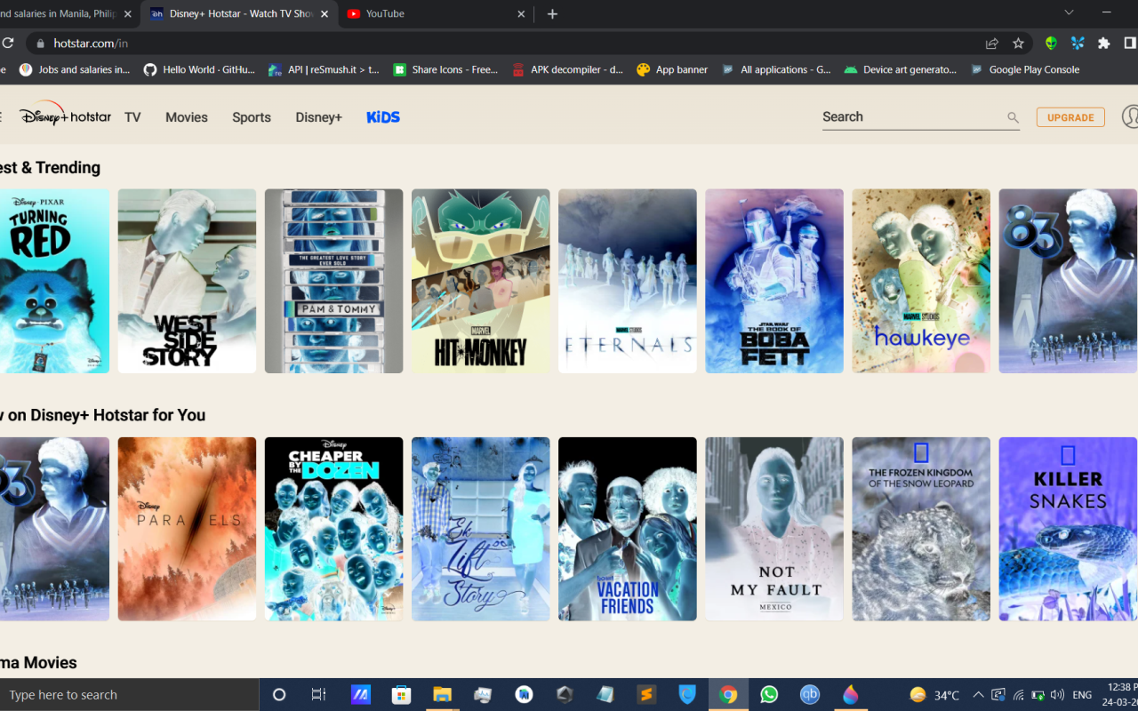Click the share icon in the address bar

coord(990,43)
